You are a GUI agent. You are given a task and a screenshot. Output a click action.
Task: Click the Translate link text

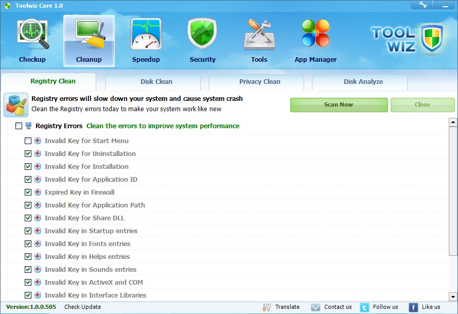pos(288,307)
